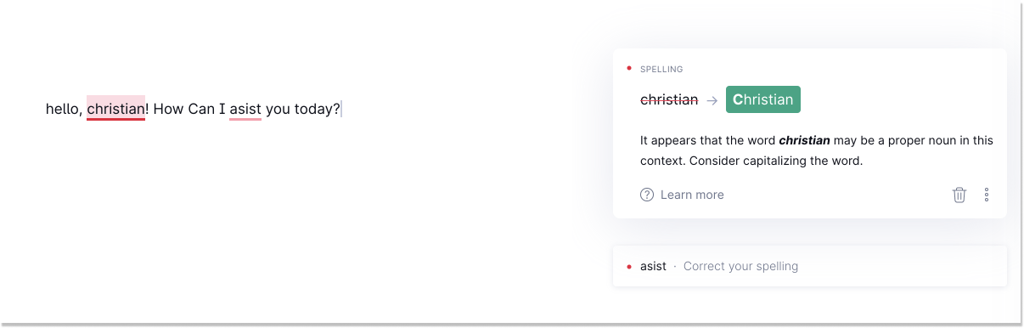Click the Correct your spelling text
The image size is (1024, 328).
click(x=740, y=266)
